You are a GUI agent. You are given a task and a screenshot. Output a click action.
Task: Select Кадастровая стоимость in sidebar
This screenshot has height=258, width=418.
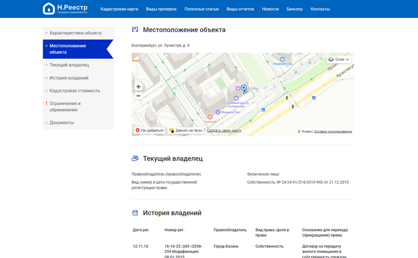pyautogui.click(x=75, y=91)
